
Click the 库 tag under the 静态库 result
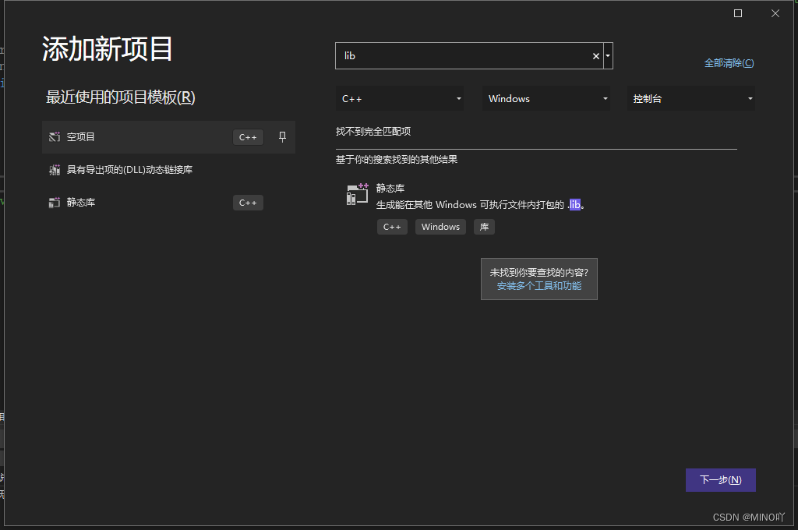coord(484,226)
